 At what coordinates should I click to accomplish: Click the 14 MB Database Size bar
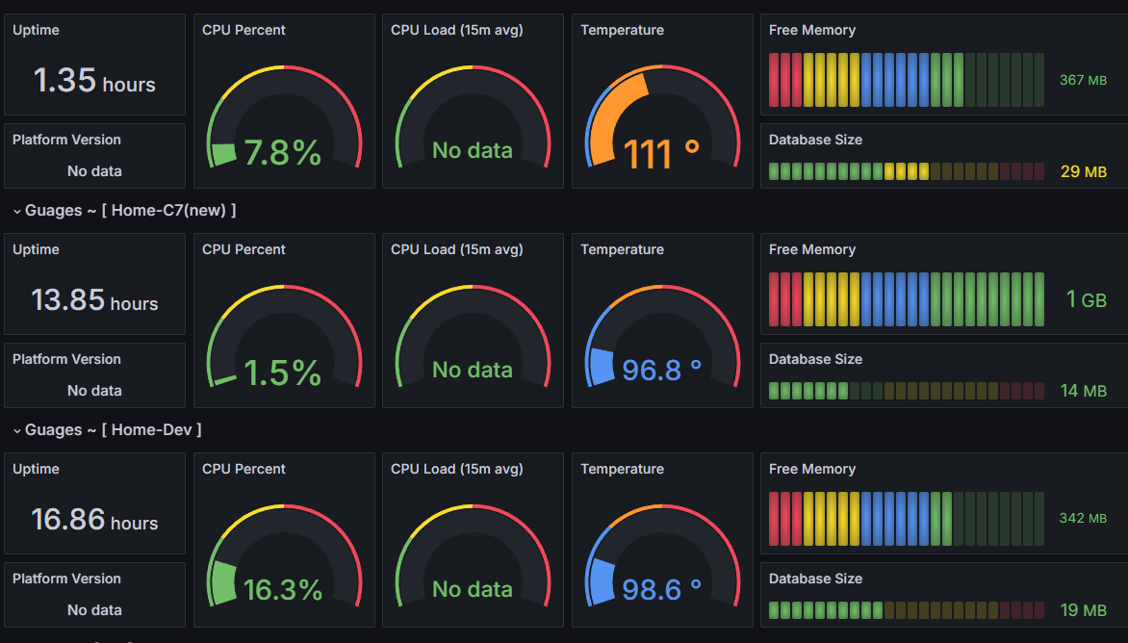tap(907, 391)
